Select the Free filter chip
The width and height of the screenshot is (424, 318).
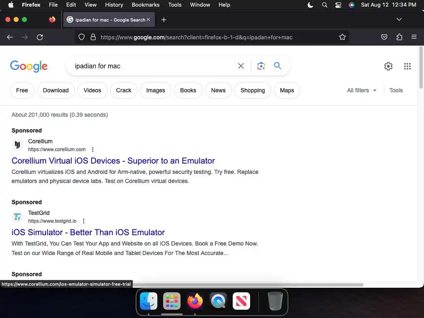22,90
